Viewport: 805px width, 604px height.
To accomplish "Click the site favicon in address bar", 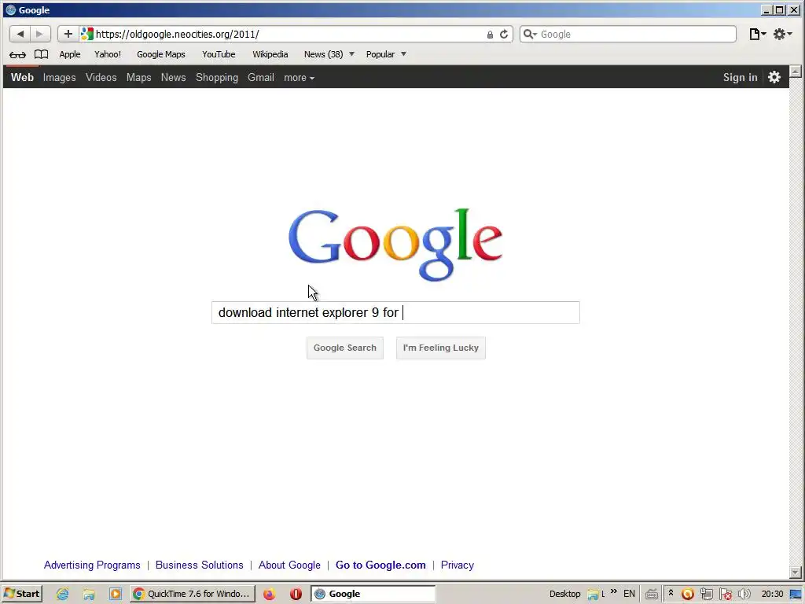I will [x=87, y=34].
